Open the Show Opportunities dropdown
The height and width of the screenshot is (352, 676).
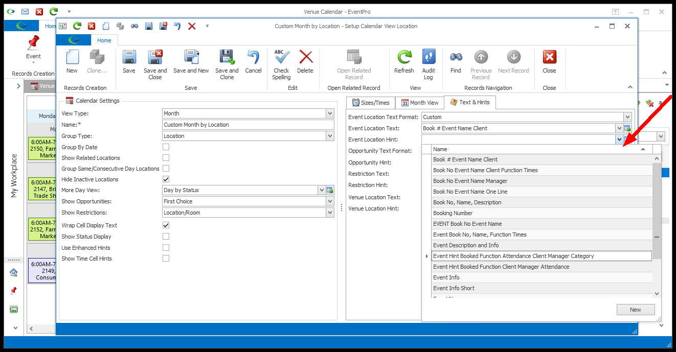(330, 201)
